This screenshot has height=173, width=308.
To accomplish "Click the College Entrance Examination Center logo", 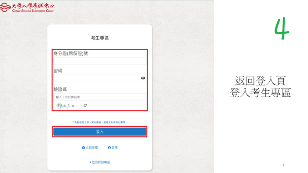I will click(x=27, y=7).
